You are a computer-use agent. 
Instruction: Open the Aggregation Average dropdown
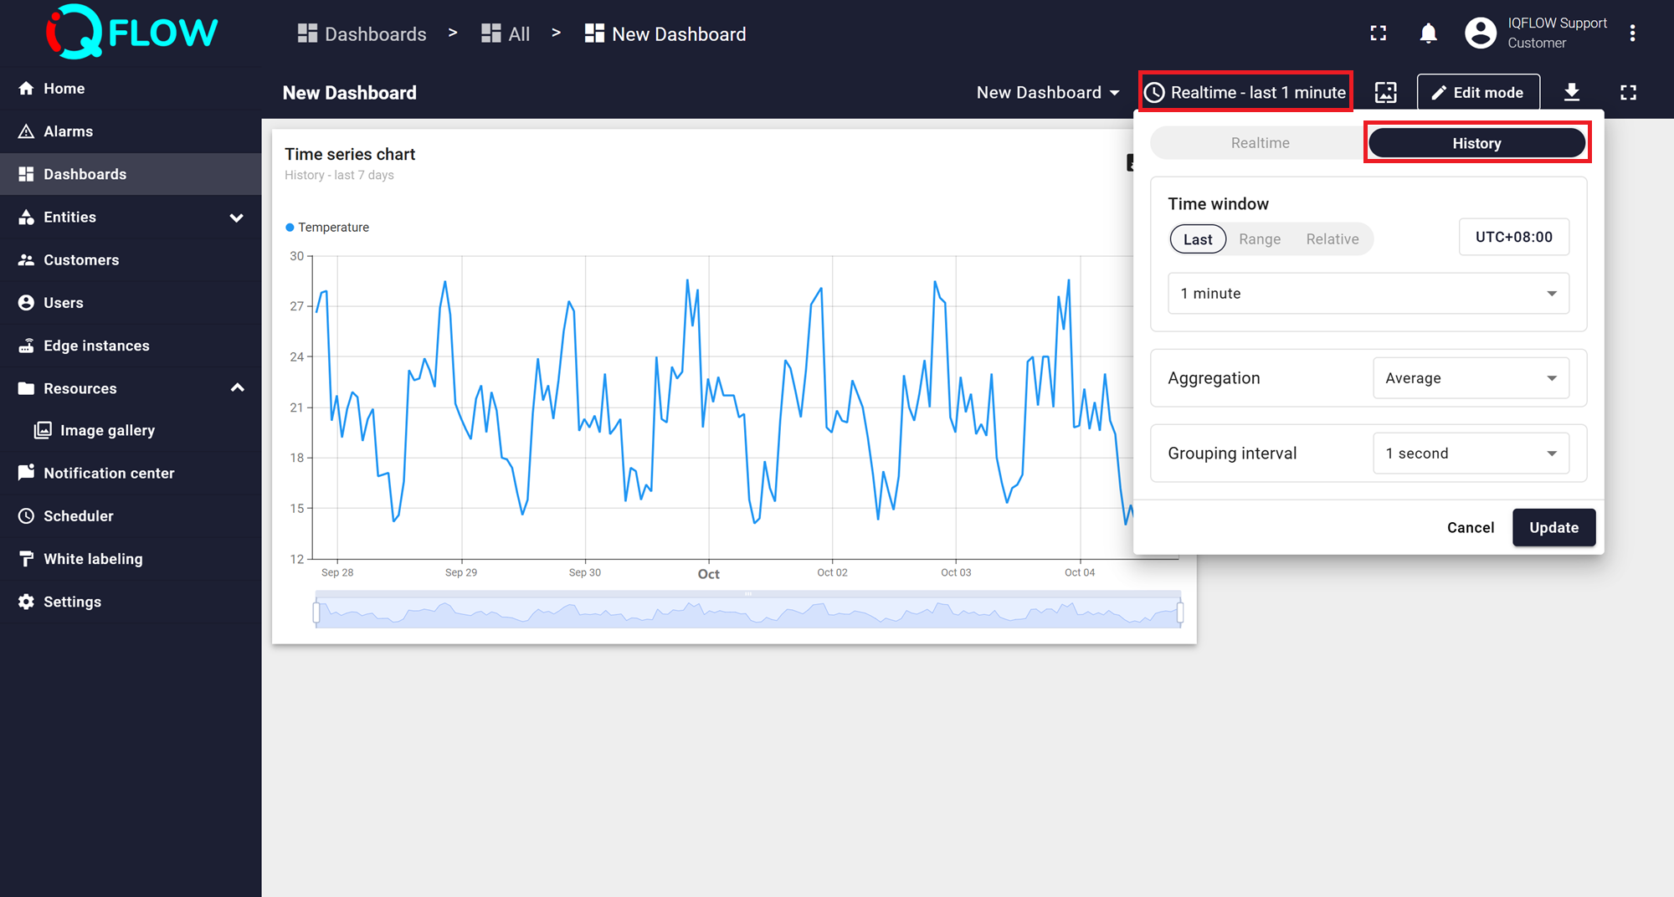[x=1470, y=378]
